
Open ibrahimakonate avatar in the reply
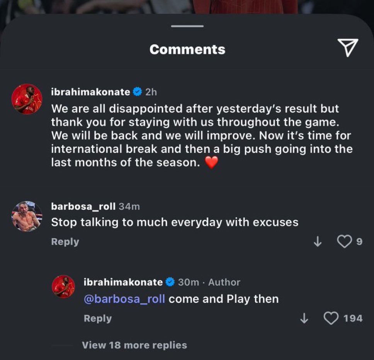[63, 287]
